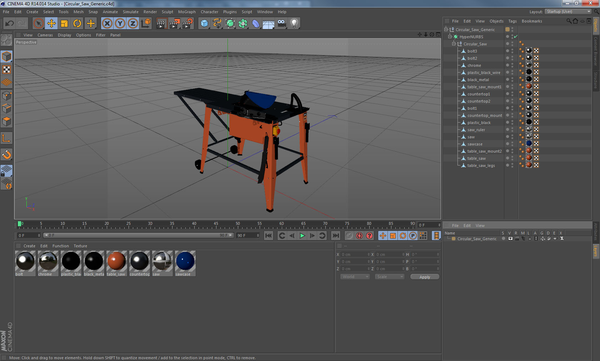Open material manager Texture menu
Viewport: 600px width, 361px height.
(80, 246)
